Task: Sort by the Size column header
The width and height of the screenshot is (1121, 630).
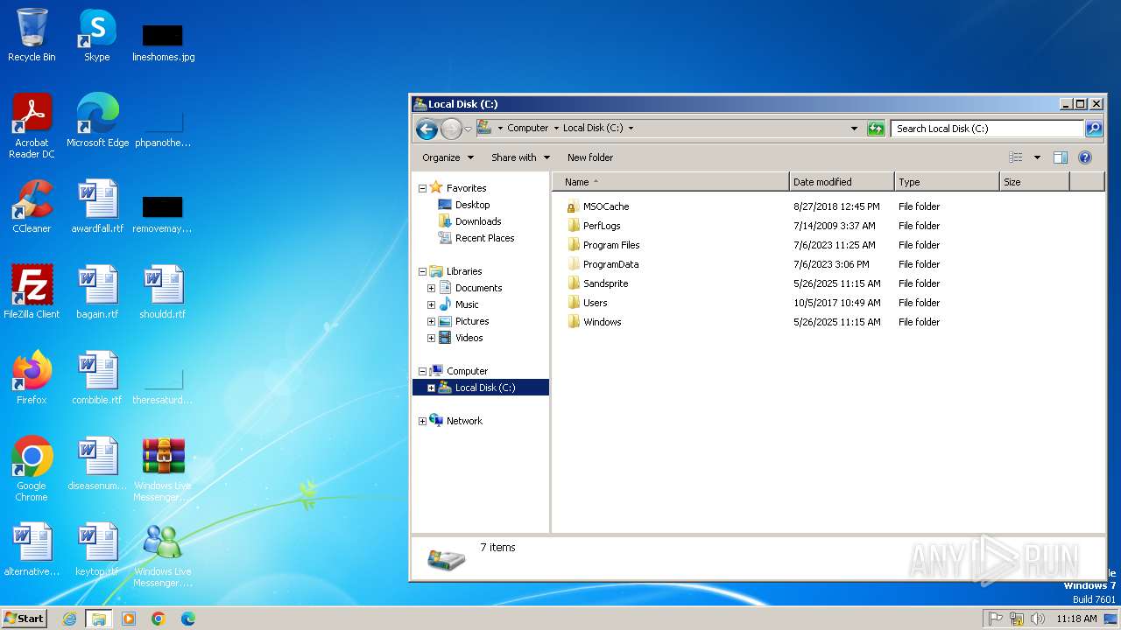Action: click(1034, 182)
